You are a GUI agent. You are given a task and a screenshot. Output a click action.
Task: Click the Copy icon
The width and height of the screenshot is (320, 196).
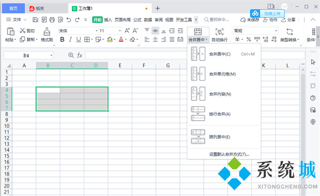pos(22,39)
